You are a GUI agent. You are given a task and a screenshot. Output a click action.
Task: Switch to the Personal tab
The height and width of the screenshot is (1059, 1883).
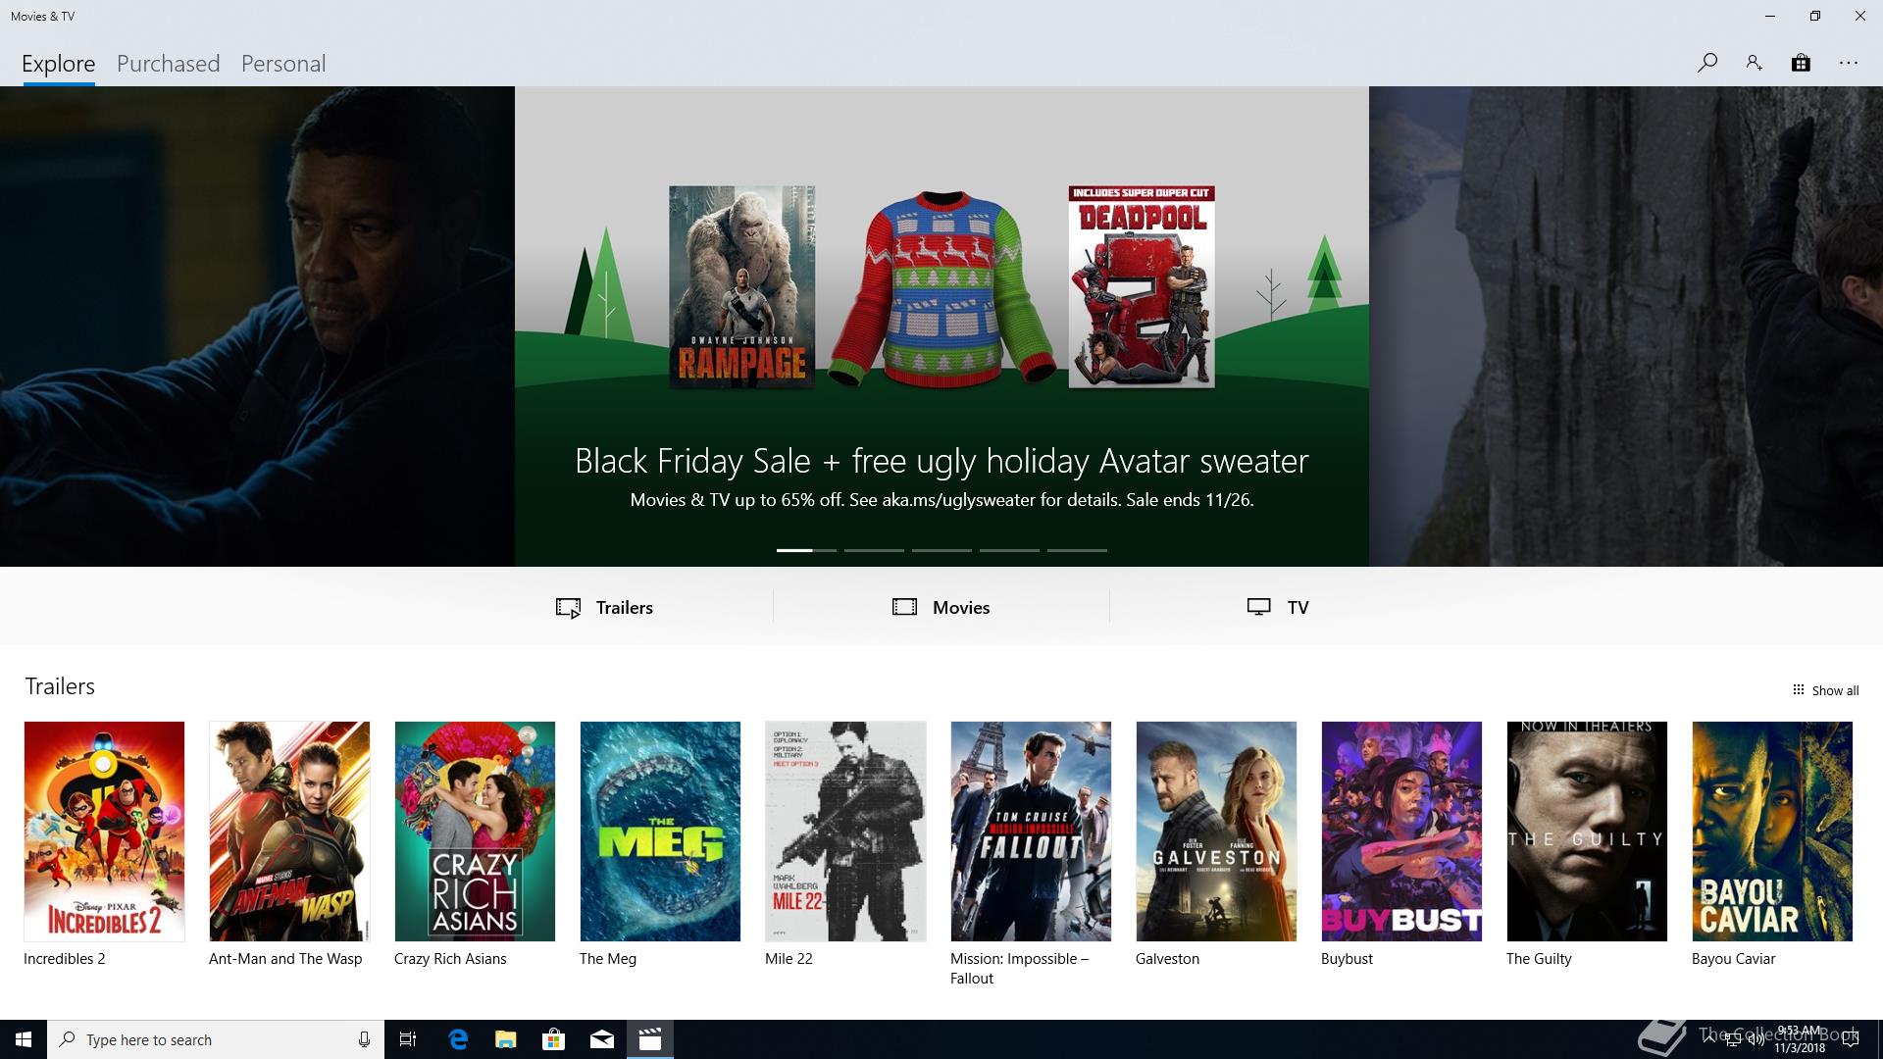[x=283, y=64]
